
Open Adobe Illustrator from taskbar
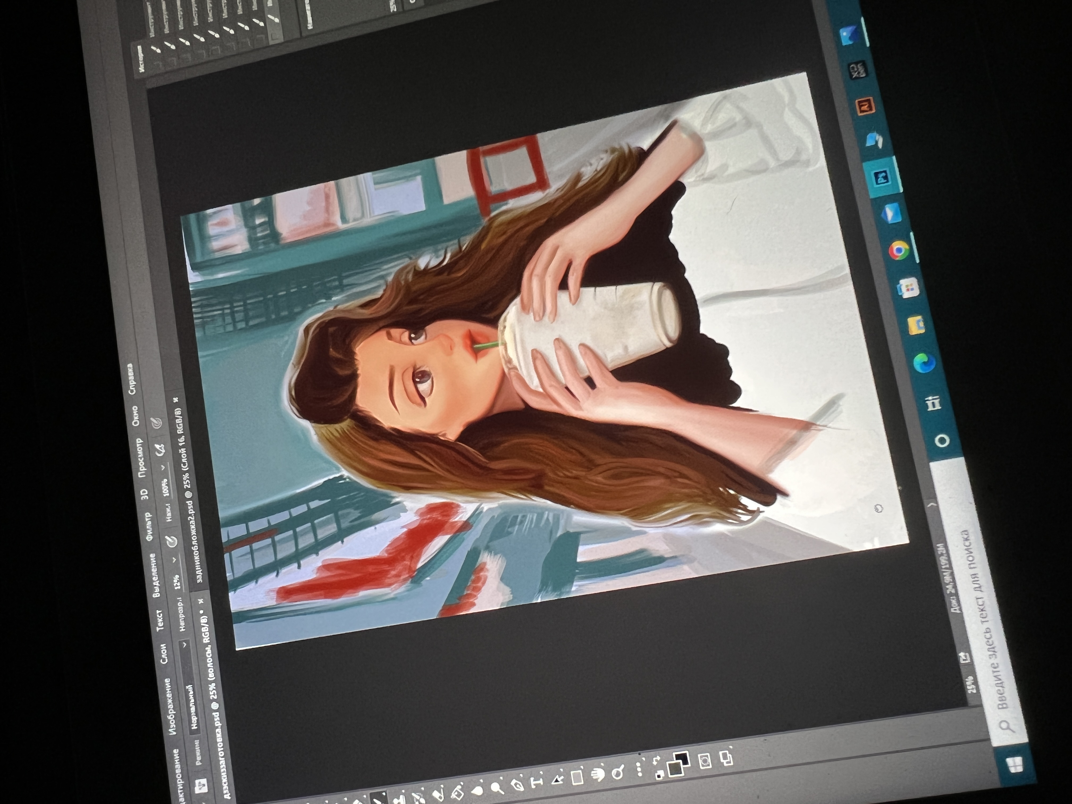click(x=865, y=106)
